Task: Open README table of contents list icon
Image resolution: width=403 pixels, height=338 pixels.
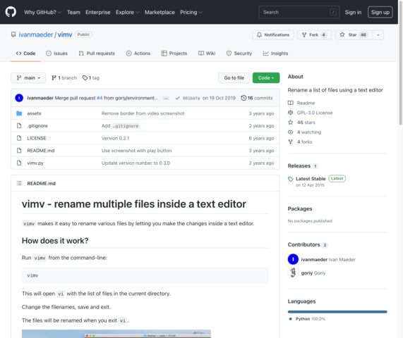Action: point(19,183)
